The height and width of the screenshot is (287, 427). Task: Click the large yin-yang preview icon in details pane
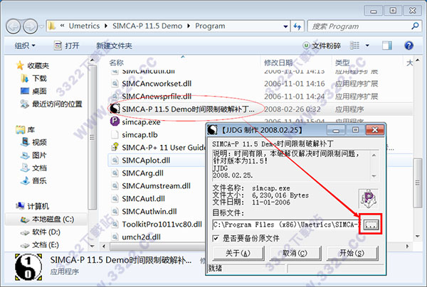28,267
